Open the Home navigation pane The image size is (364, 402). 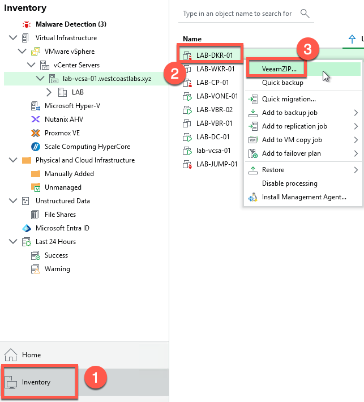[x=31, y=355]
